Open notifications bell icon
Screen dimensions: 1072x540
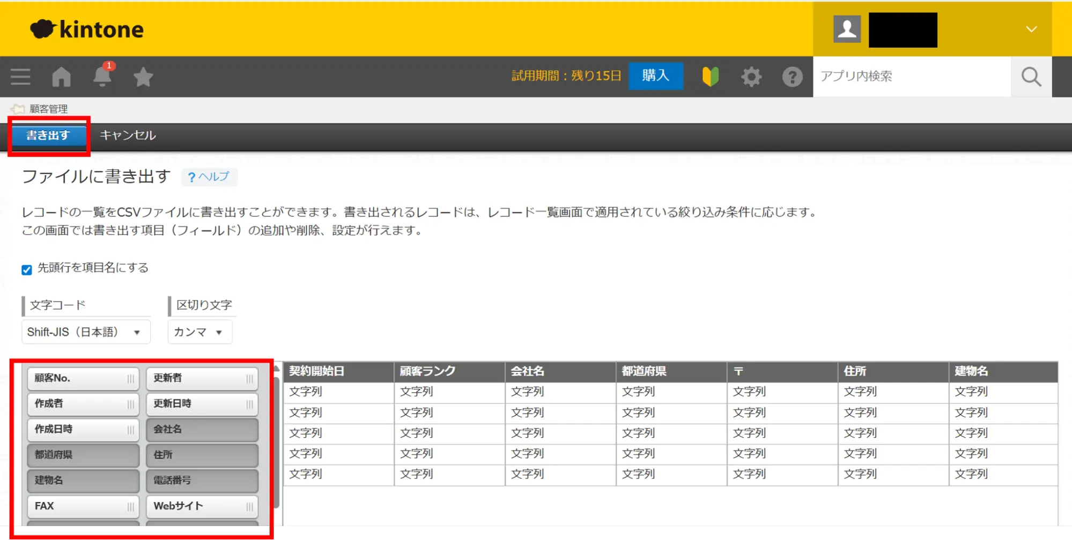pyautogui.click(x=102, y=77)
